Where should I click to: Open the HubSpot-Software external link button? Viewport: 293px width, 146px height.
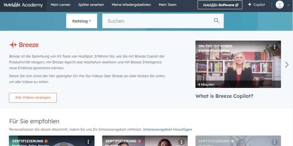220,5
